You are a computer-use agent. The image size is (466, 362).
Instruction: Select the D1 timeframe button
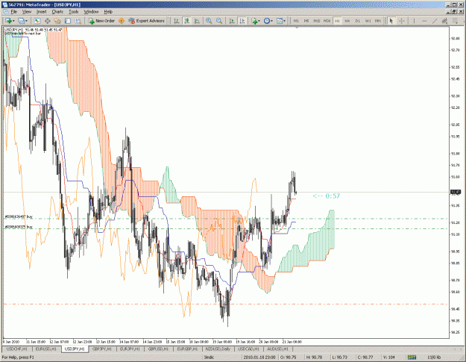tap(358, 21)
